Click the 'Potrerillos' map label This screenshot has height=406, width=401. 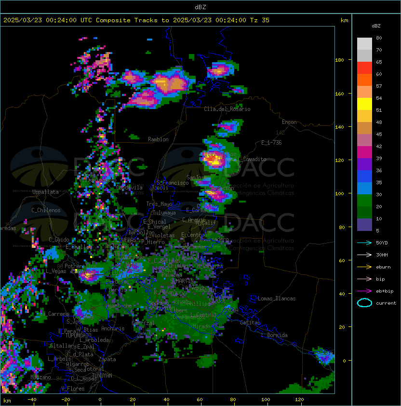tap(80, 266)
